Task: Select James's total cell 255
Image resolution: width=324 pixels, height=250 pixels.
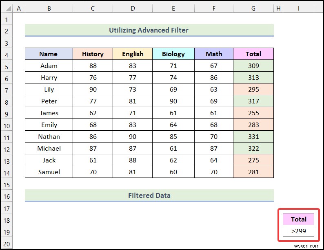Action: click(x=253, y=113)
